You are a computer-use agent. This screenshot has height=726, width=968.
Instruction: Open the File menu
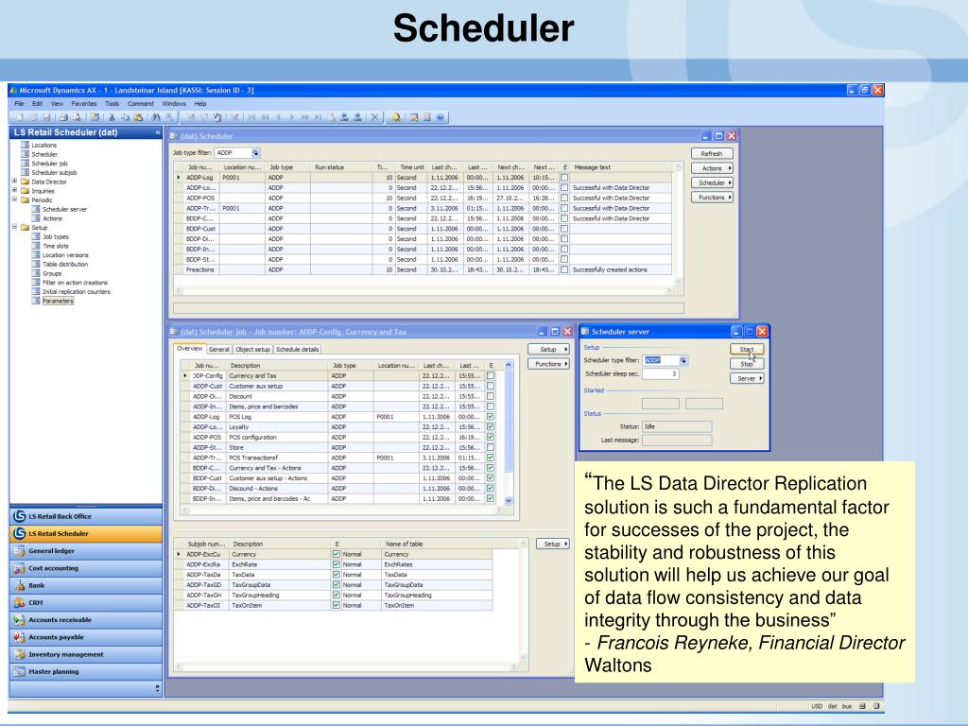[x=19, y=104]
